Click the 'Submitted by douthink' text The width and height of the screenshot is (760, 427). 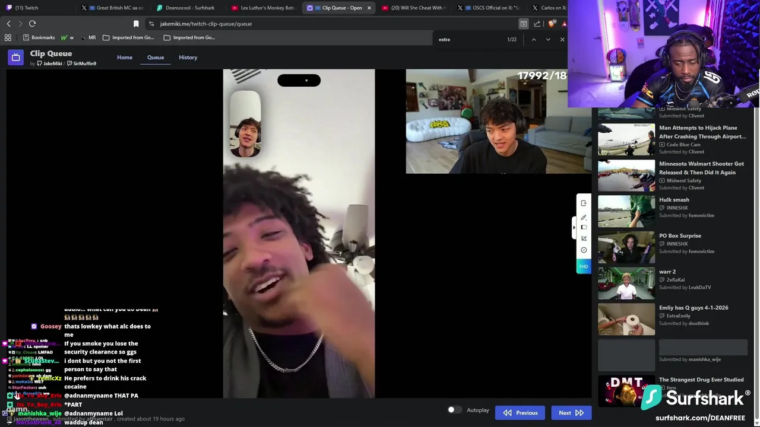pyautogui.click(x=684, y=324)
